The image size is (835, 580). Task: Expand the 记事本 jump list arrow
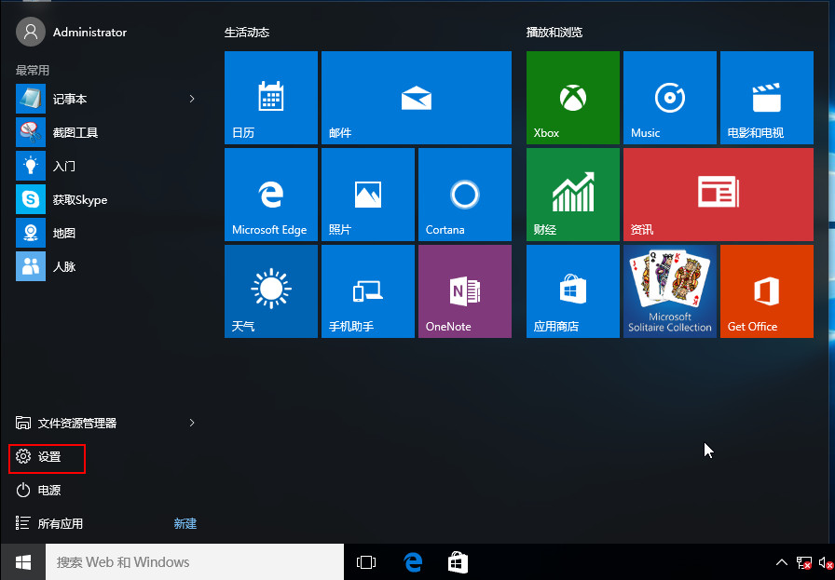pos(192,99)
